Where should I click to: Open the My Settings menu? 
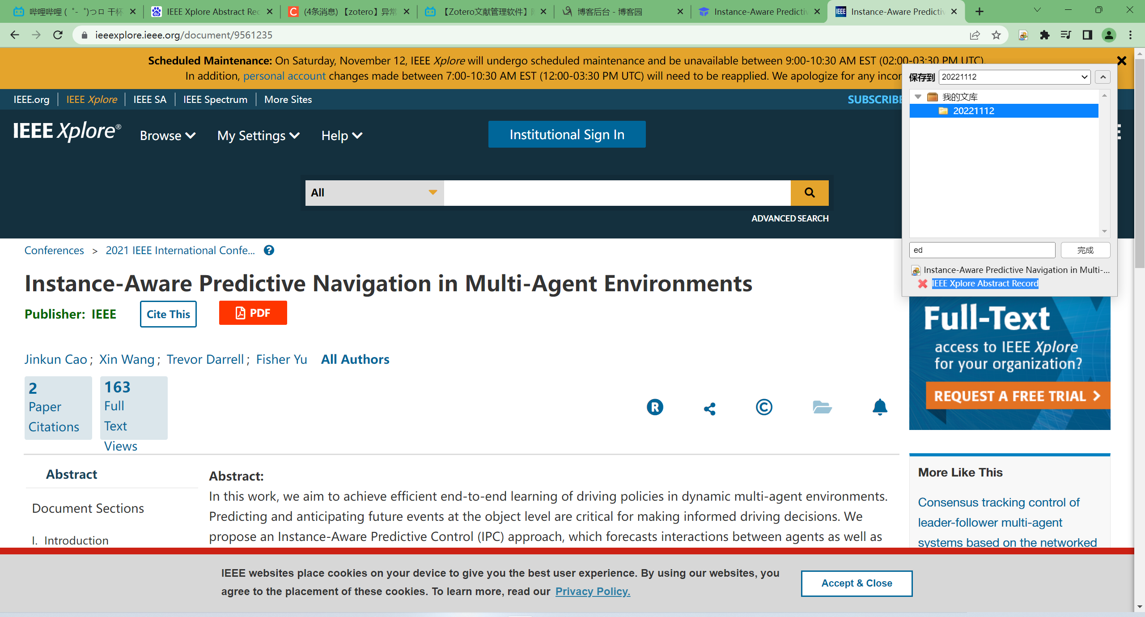(258, 136)
